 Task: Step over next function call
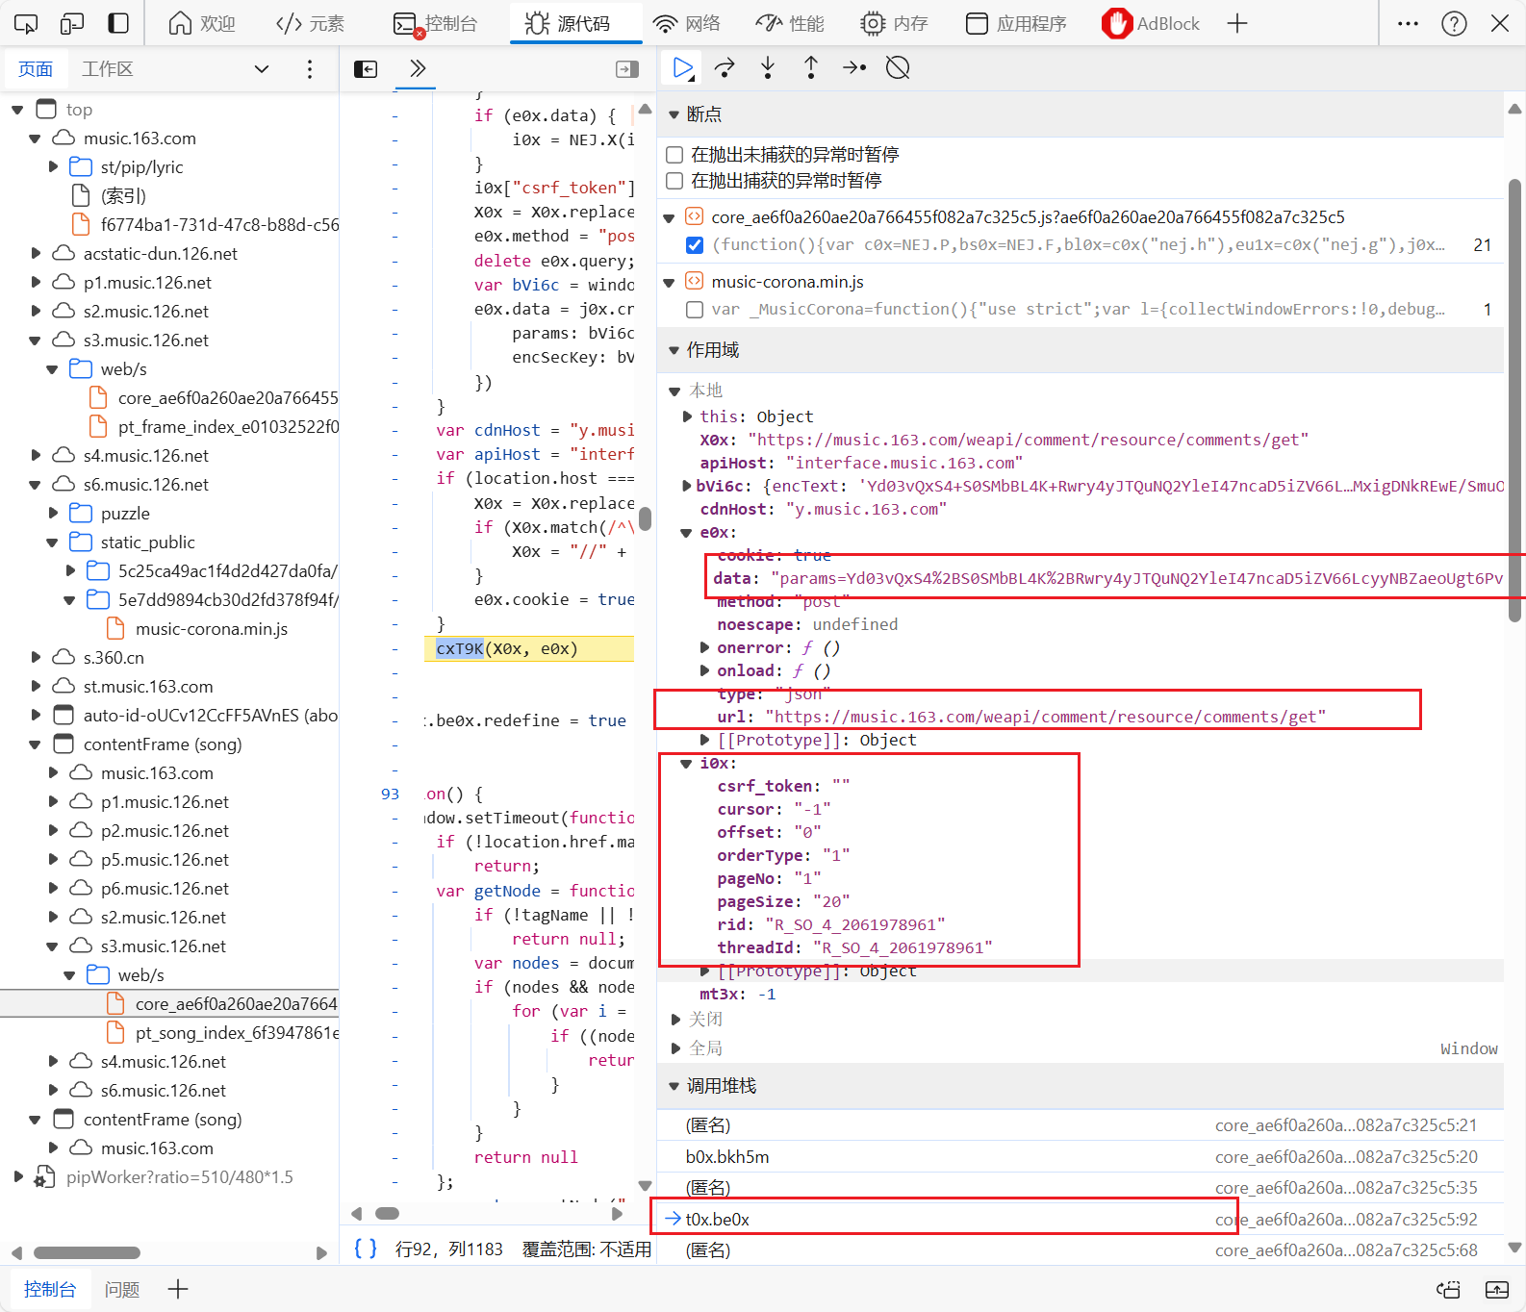click(x=725, y=67)
